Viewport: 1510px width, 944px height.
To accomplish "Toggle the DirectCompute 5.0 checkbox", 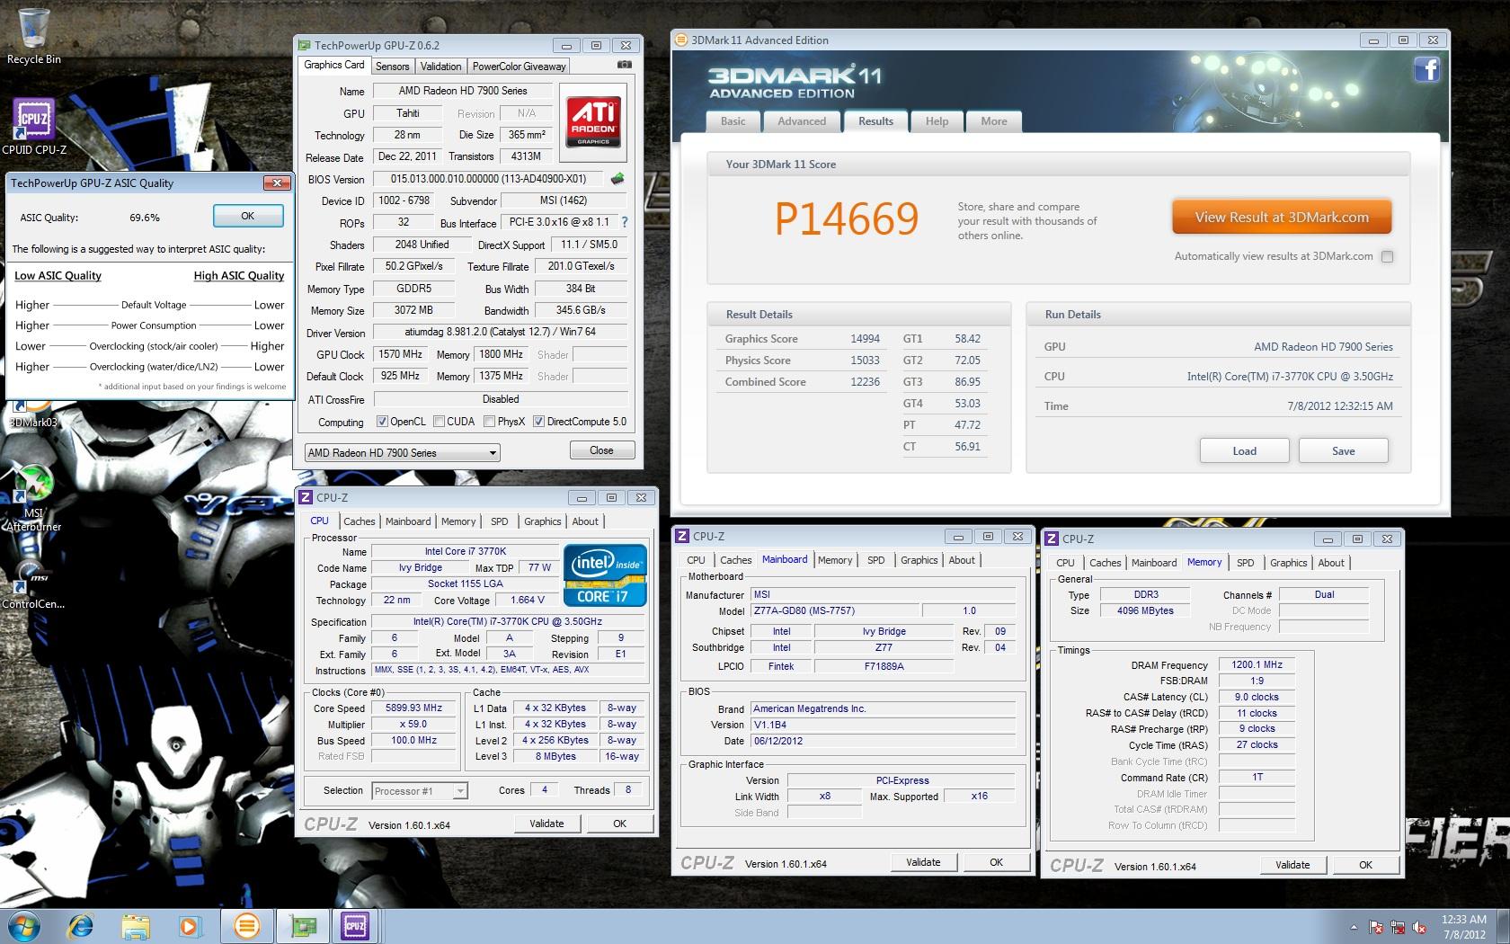I will [538, 422].
